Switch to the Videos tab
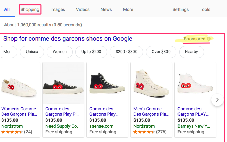This screenshot has width=227, height=142. coord(83,9)
